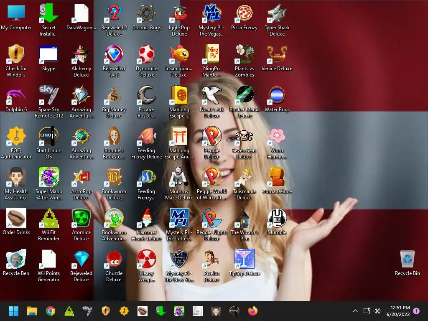Open the Iggle Pop Deluxe shortcut

click(x=179, y=13)
